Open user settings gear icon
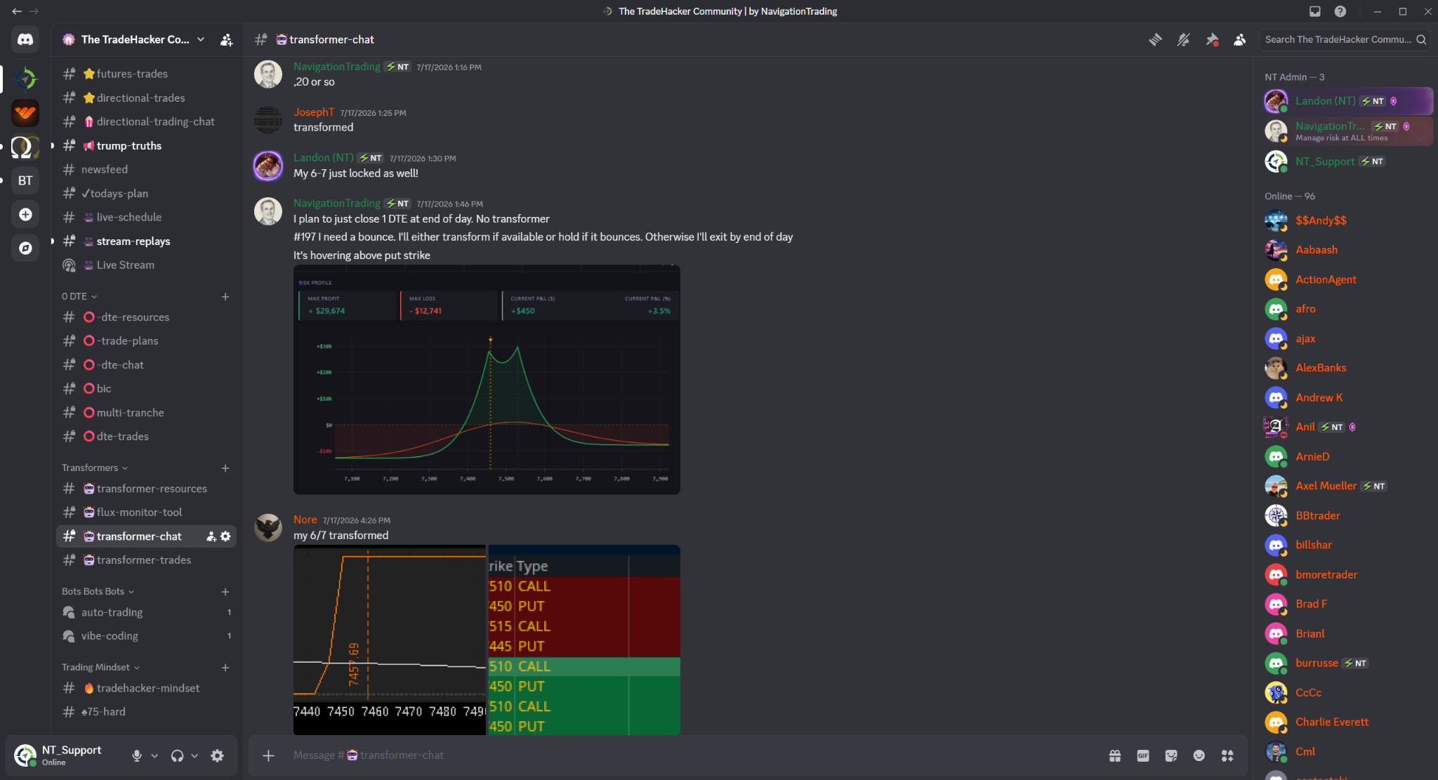This screenshot has height=780, width=1438. click(218, 755)
